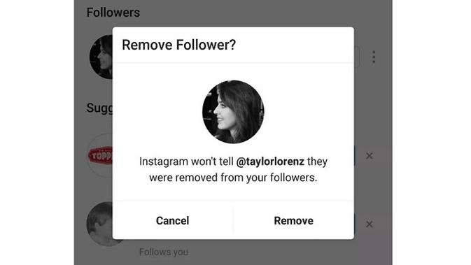Click the blue button edge beside the Topps row
The width and height of the screenshot is (471, 265).
click(355, 156)
